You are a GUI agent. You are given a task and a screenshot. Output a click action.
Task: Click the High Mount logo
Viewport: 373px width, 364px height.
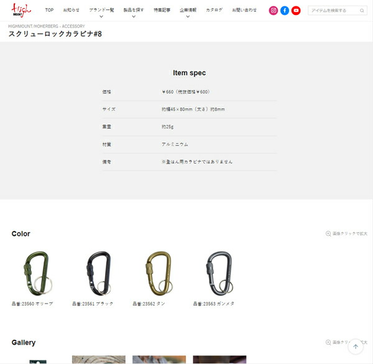click(x=21, y=10)
